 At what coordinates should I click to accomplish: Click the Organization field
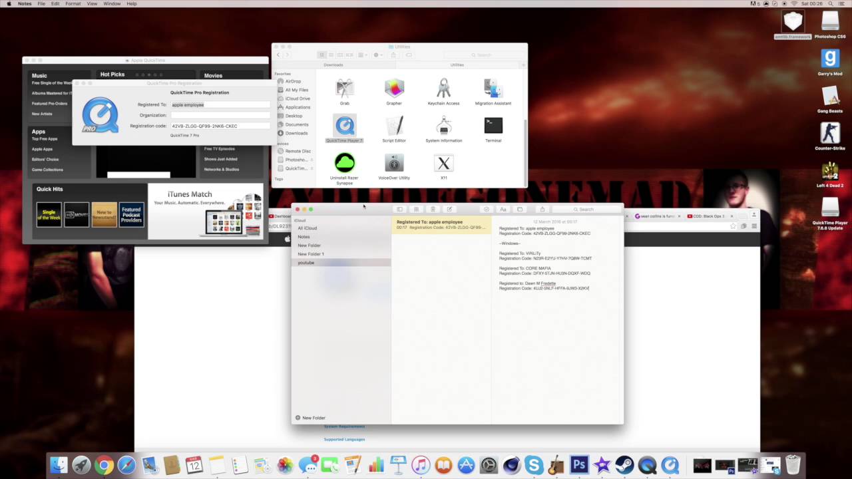(220, 115)
